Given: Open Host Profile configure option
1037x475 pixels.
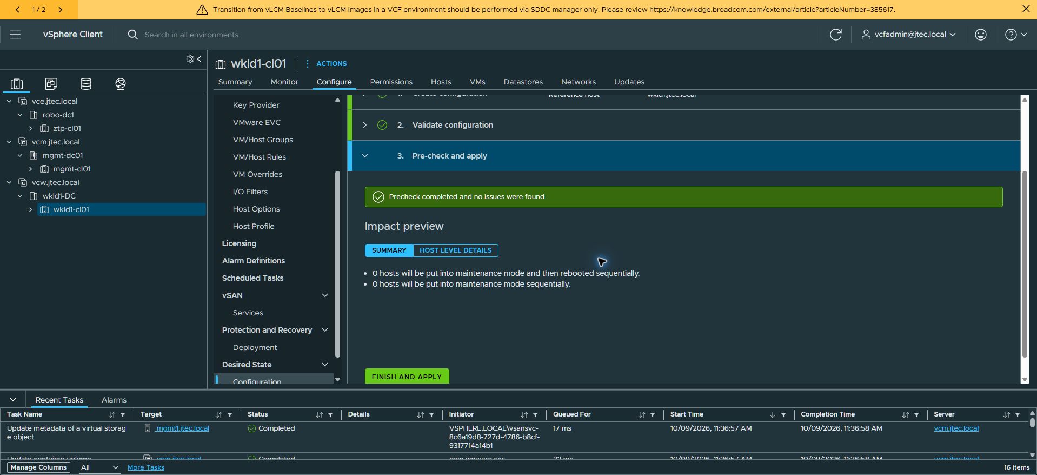Looking at the screenshot, I should pyautogui.click(x=254, y=226).
